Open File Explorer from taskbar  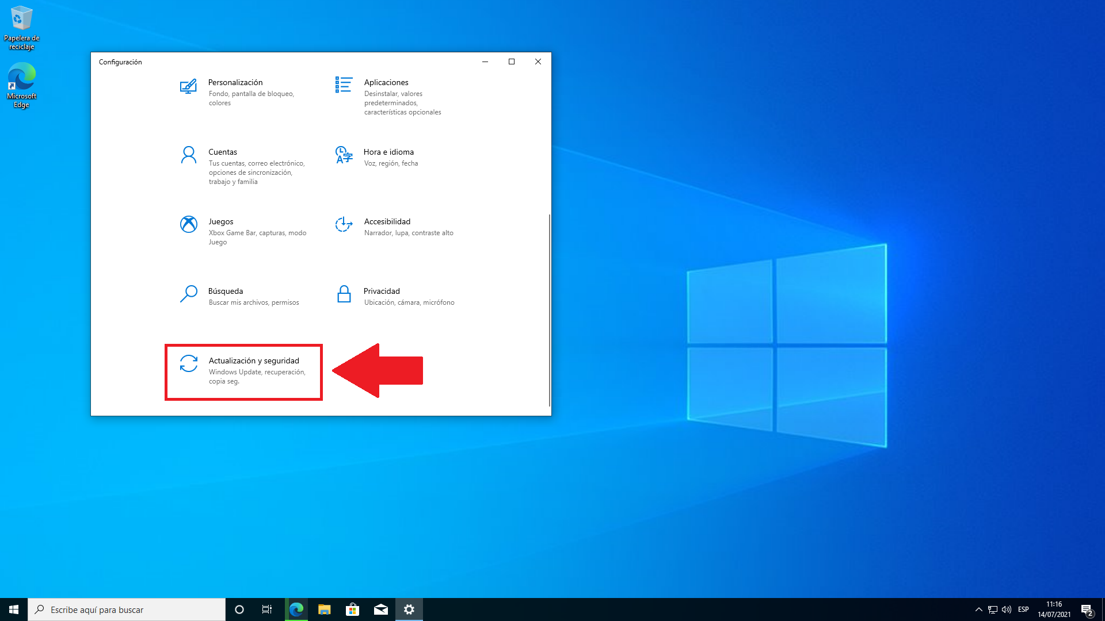click(324, 609)
